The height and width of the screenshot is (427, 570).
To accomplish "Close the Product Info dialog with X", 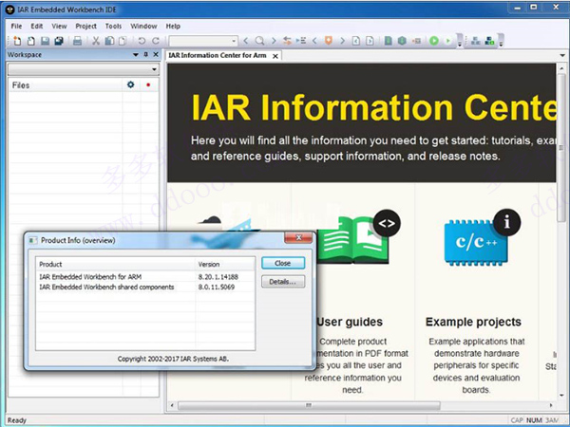I will (x=298, y=237).
